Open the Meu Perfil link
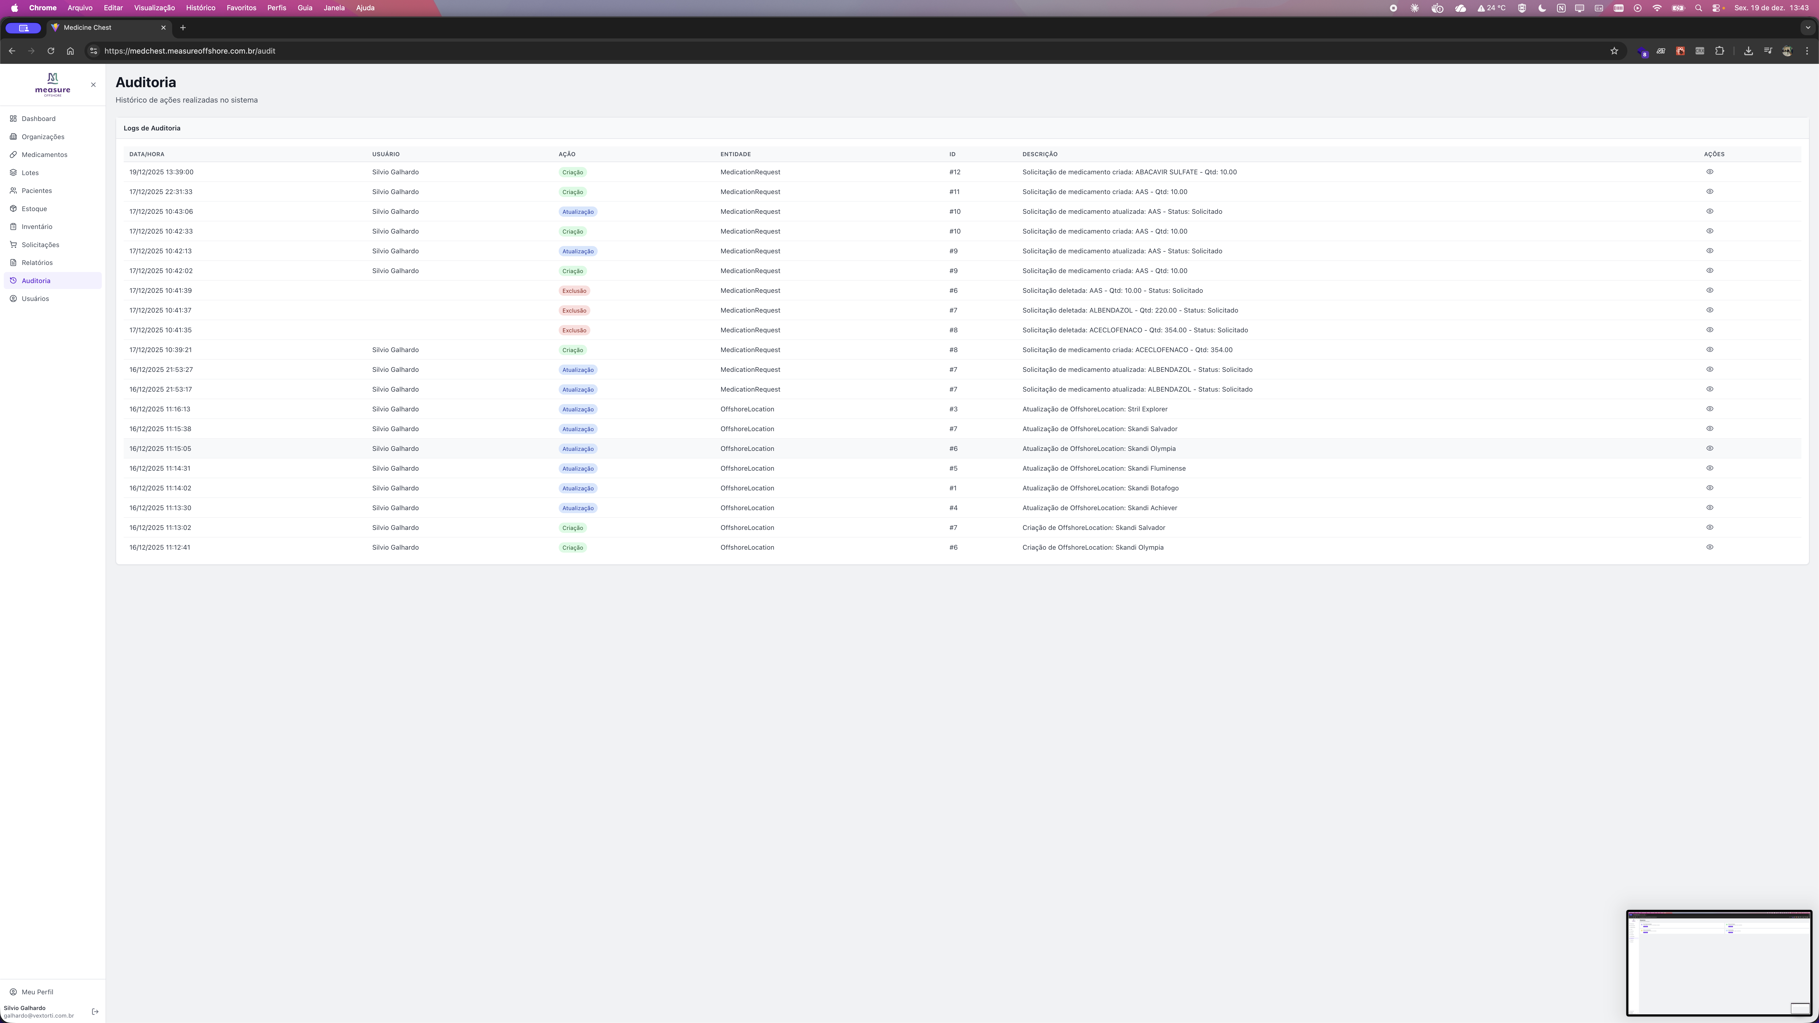The width and height of the screenshot is (1819, 1023). (x=37, y=992)
